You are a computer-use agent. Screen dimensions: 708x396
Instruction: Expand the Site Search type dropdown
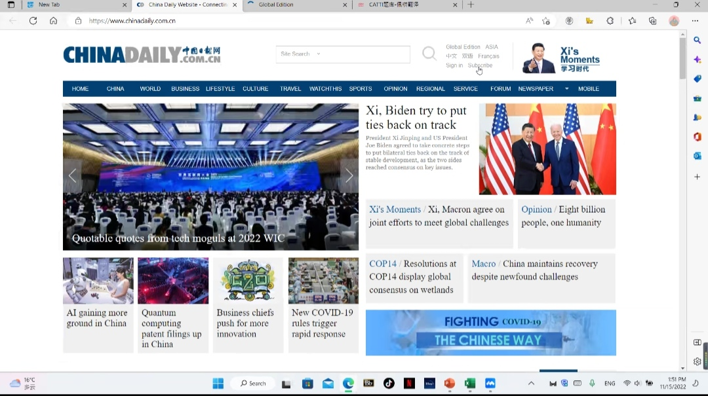tap(319, 54)
